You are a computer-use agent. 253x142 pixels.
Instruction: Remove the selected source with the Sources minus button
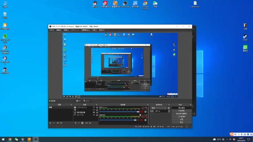point(79,123)
